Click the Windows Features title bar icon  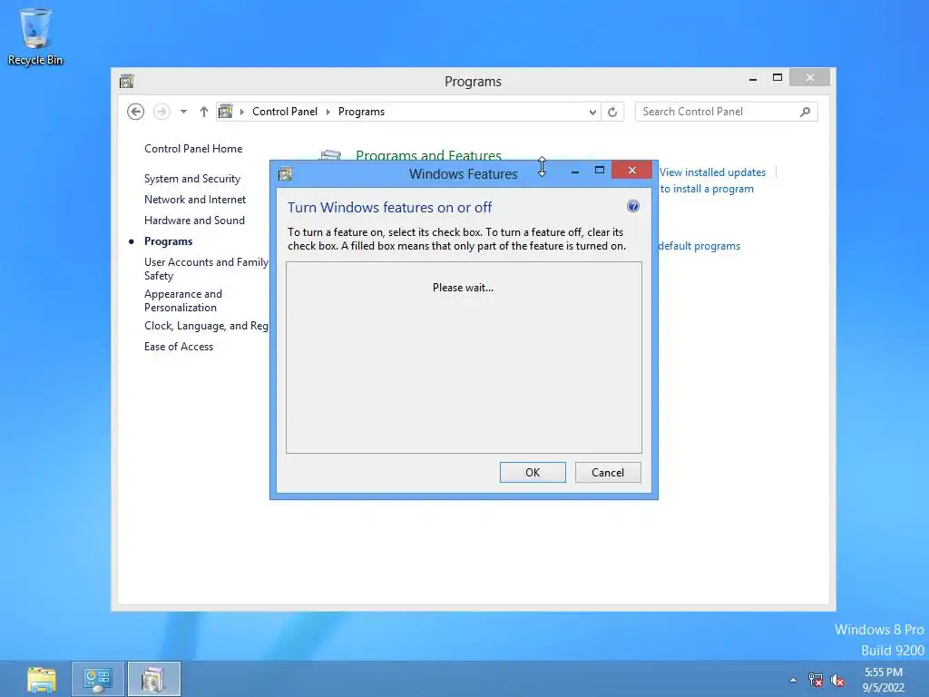click(285, 174)
